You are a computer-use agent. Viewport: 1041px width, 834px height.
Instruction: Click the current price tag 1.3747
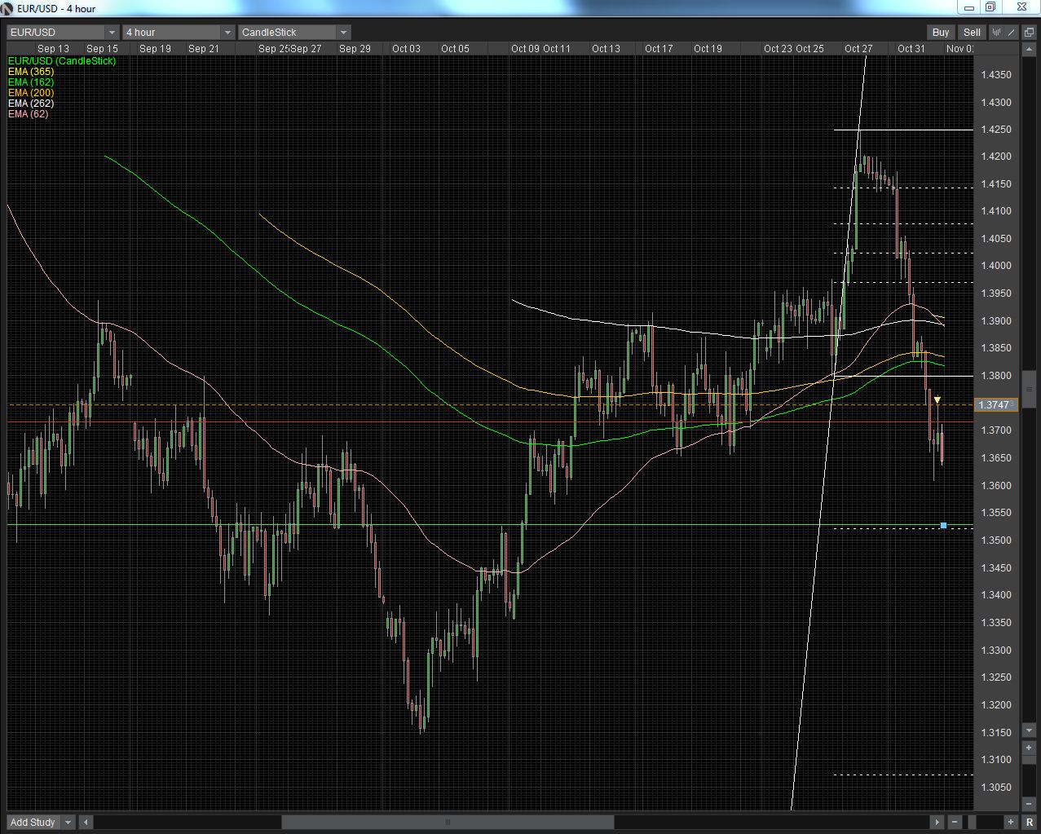pyautogui.click(x=997, y=404)
